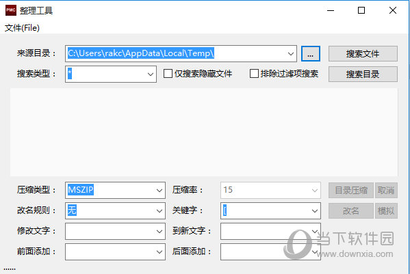Open the 压缩率 dropdown showing 15
The height and width of the screenshot is (274, 410).
pyautogui.click(x=270, y=190)
